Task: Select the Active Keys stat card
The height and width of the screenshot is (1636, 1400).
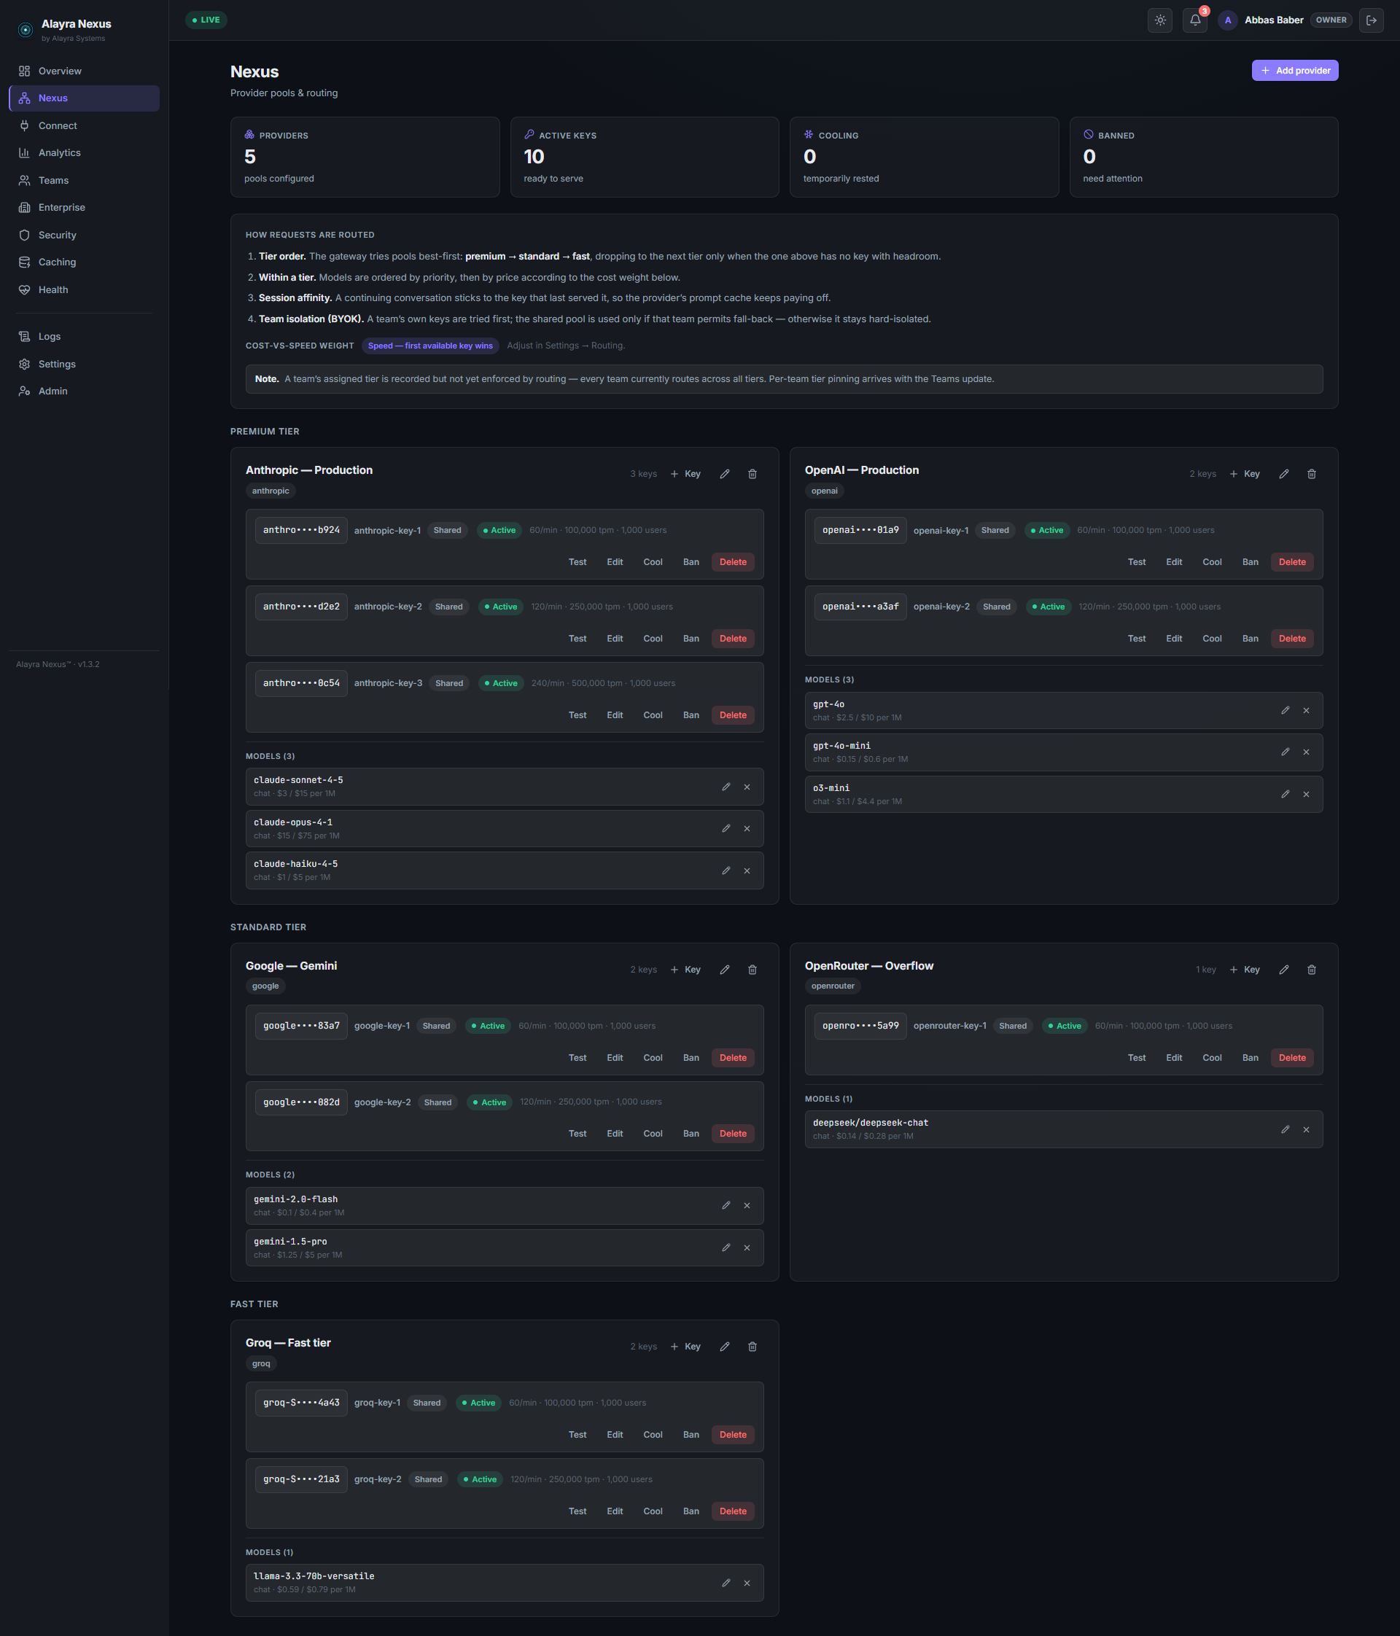Action: tap(645, 157)
